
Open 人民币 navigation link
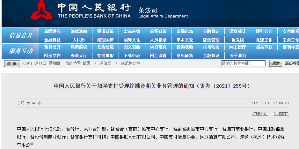point(79,40)
